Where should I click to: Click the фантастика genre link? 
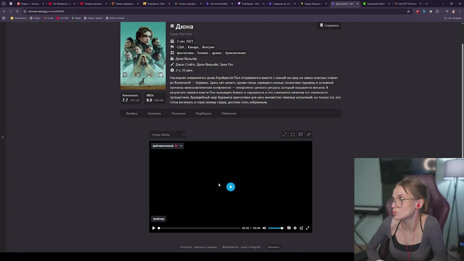185,53
